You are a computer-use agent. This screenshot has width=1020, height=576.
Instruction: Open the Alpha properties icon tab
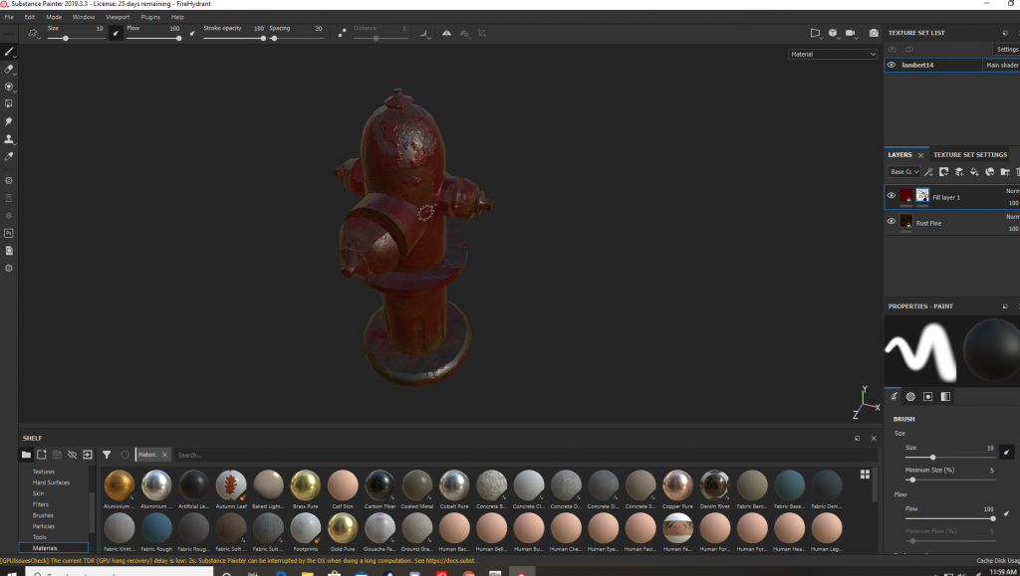[910, 397]
